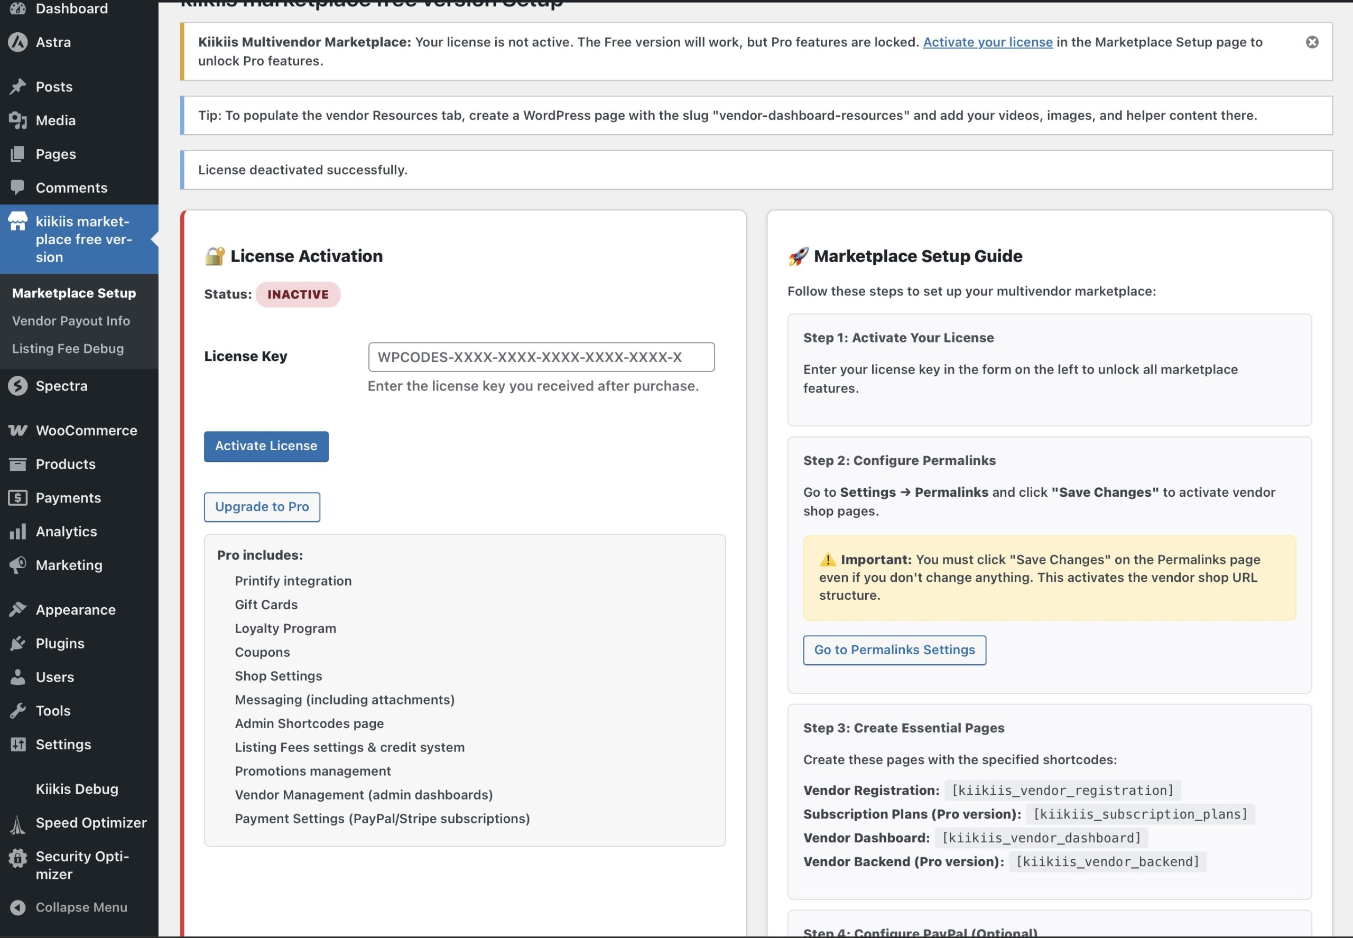
Task: Click the Spectra logo icon
Action: pyautogui.click(x=17, y=386)
